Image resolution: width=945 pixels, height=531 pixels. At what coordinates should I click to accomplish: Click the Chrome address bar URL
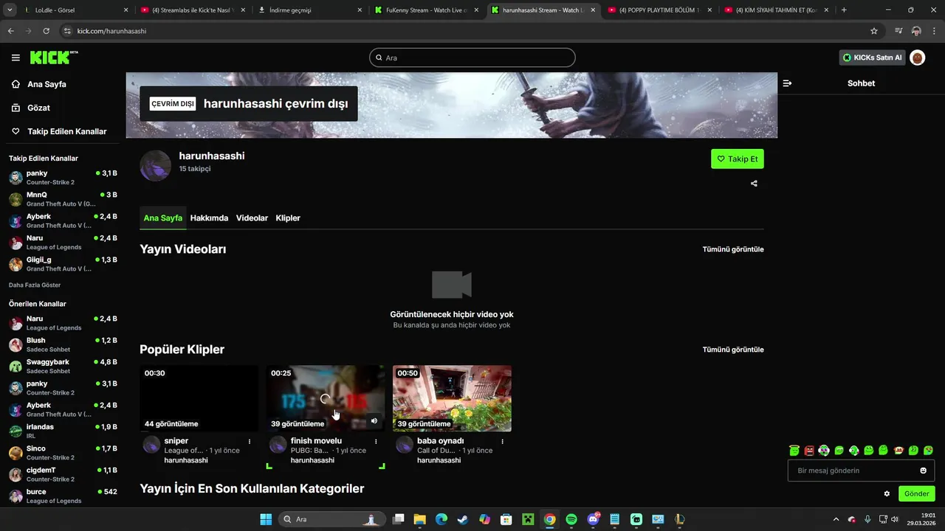(x=111, y=31)
